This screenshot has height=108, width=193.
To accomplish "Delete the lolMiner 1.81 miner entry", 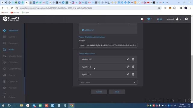I will click(x=133, y=59).
